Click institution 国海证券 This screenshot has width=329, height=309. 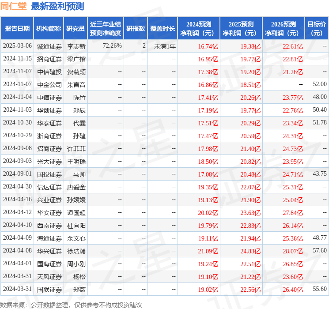(x=49, y=264)
